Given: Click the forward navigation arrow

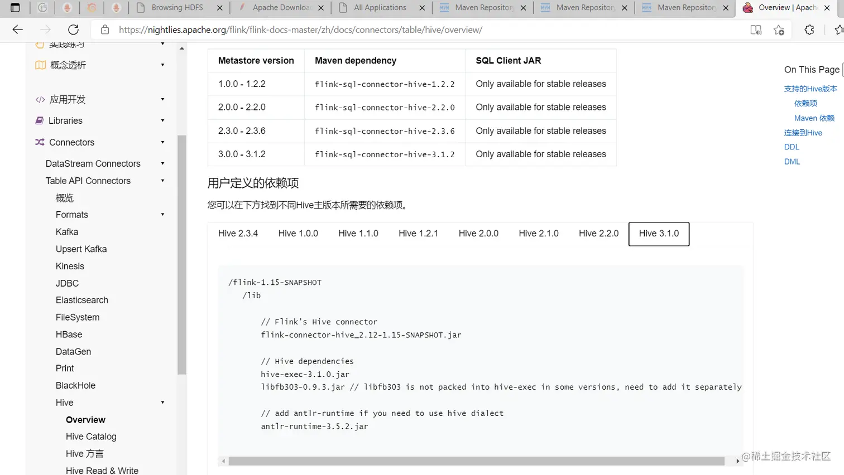Looking at the screenshot, I should coord(46,30).
